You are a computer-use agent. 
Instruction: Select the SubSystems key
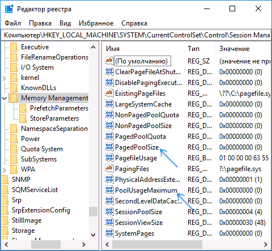click(x=39, y=159)
